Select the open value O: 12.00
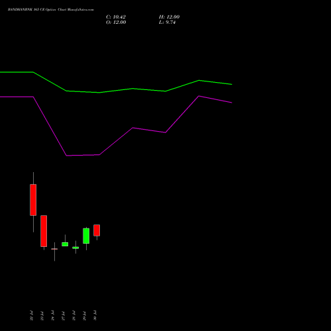The image size is (331, 331). tap(116, 23)
